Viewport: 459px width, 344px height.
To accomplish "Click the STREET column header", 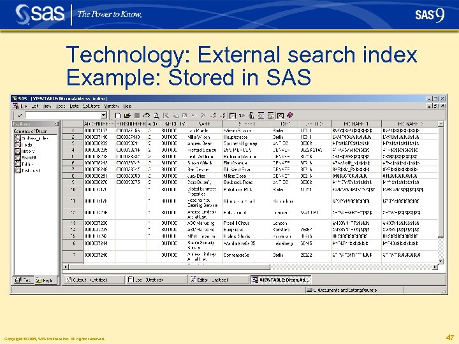I will [247, 124].
